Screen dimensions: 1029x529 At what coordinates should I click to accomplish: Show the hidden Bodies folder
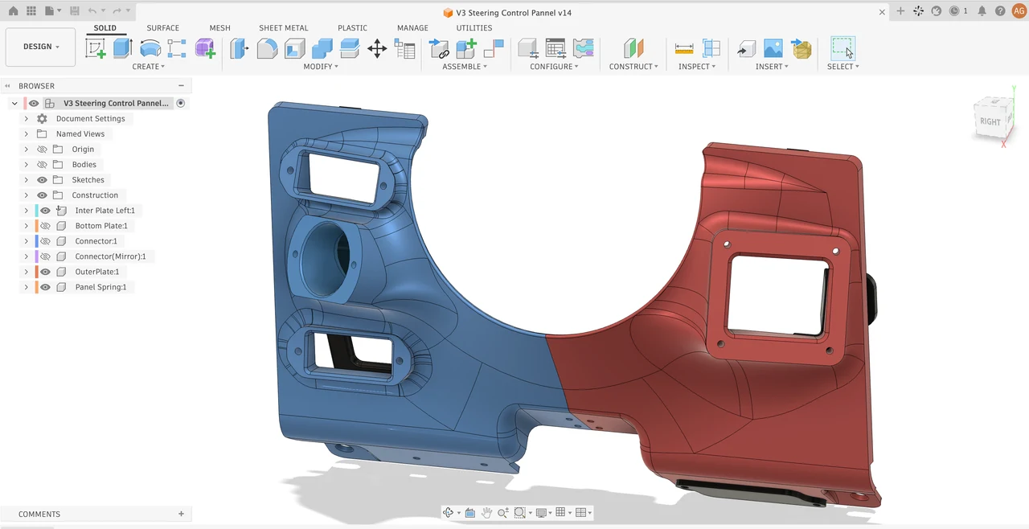click(x=42, y=165)
